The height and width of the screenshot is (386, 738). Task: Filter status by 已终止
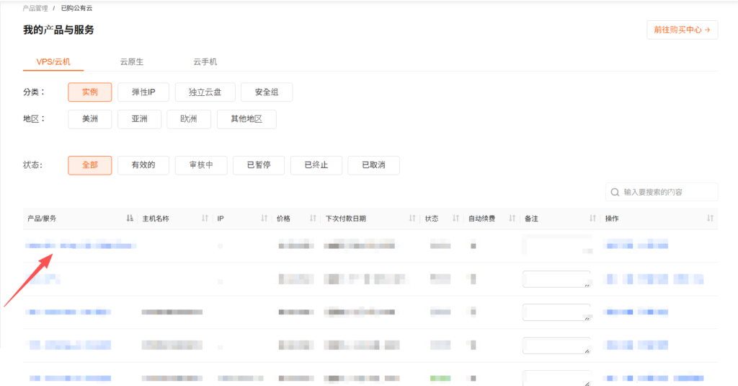316,165
